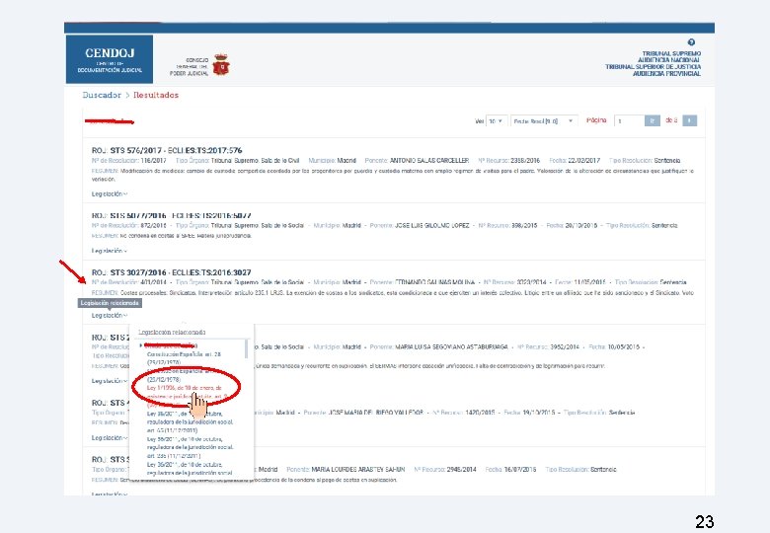This screenshot has height=533, width=770.
Task: Click ponente ANTONIO SALAS CARCELLER
Action: pyautogui.click(x=429, y=161)
